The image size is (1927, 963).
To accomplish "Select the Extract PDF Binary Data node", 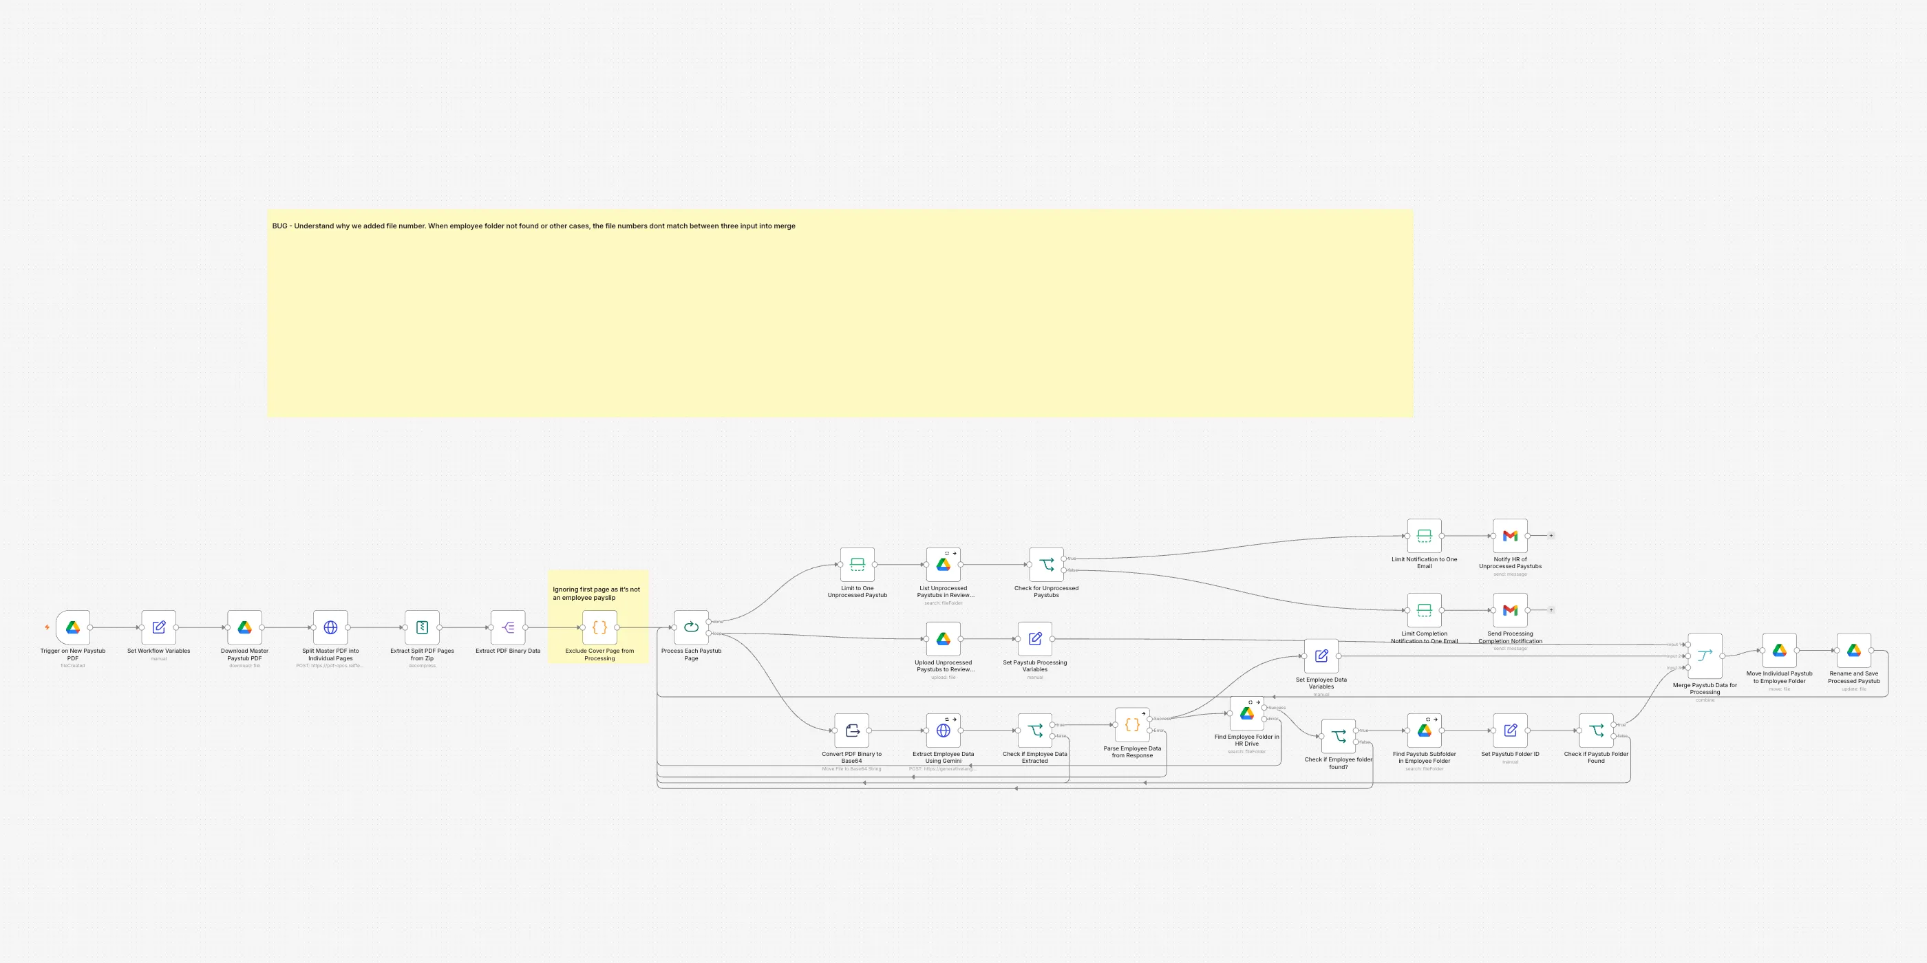I will coord(508,627).
